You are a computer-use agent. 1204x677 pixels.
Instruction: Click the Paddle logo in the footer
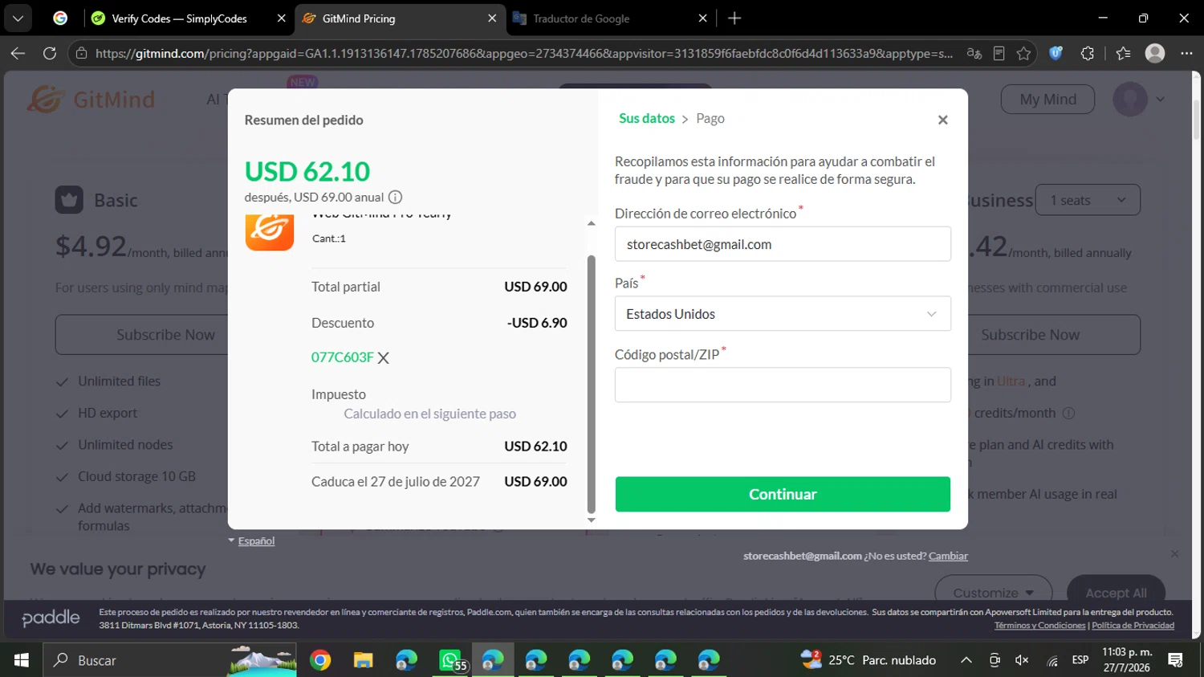pyautogui.click(x=51, y=618)
